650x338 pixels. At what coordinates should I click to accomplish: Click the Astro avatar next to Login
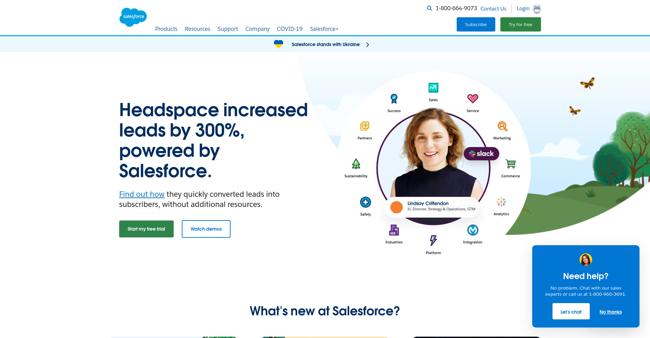[x=537, y=9]
